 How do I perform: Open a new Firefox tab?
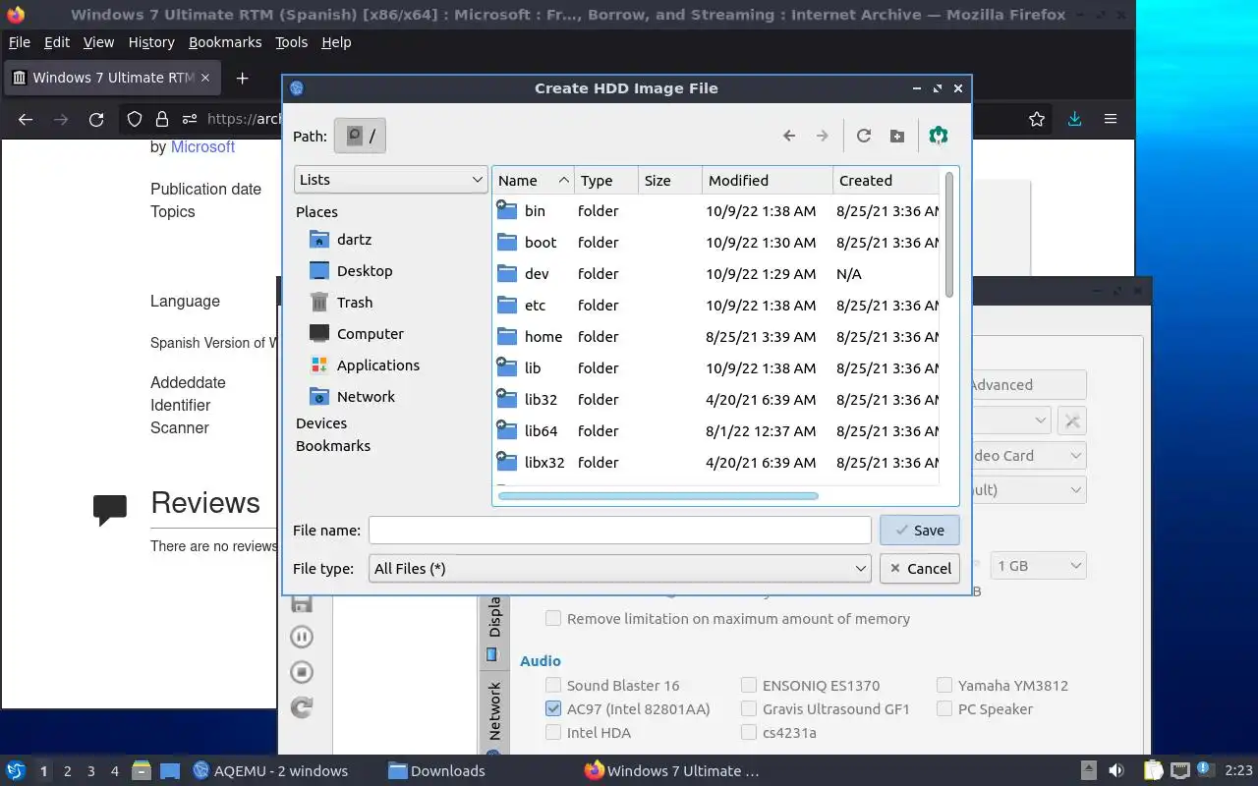click(x=242, y=78)
